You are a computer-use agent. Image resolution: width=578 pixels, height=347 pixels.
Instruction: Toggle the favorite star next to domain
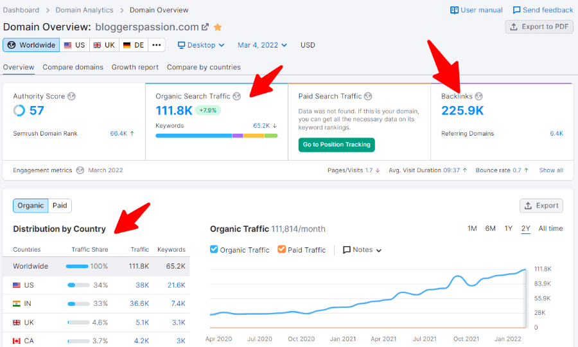(218, 27)
